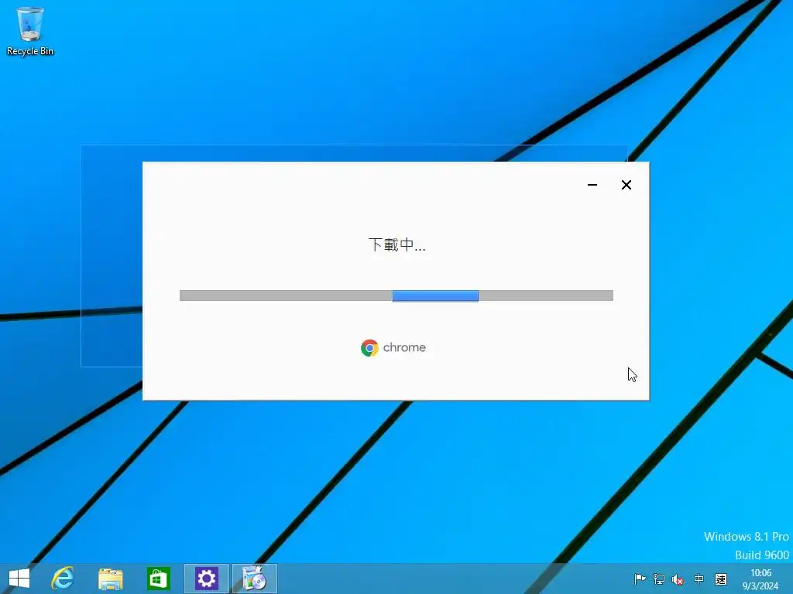Open the network status tray icon
This screenshot has width=793, height=594.
click(659, 579)
